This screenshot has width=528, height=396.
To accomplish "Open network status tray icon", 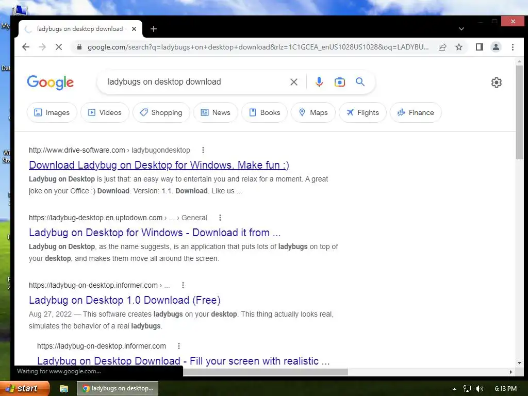I will pos(467,389).
